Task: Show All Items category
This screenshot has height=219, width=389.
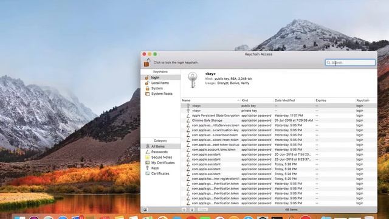Action: point(160,147)
